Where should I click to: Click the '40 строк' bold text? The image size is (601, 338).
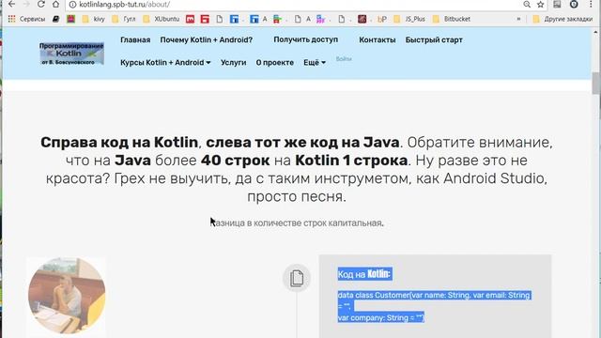(236, 161)
